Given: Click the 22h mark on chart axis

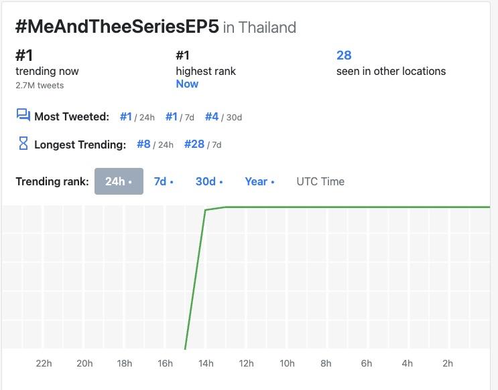Looking at the screenshot, I should 44,363.
